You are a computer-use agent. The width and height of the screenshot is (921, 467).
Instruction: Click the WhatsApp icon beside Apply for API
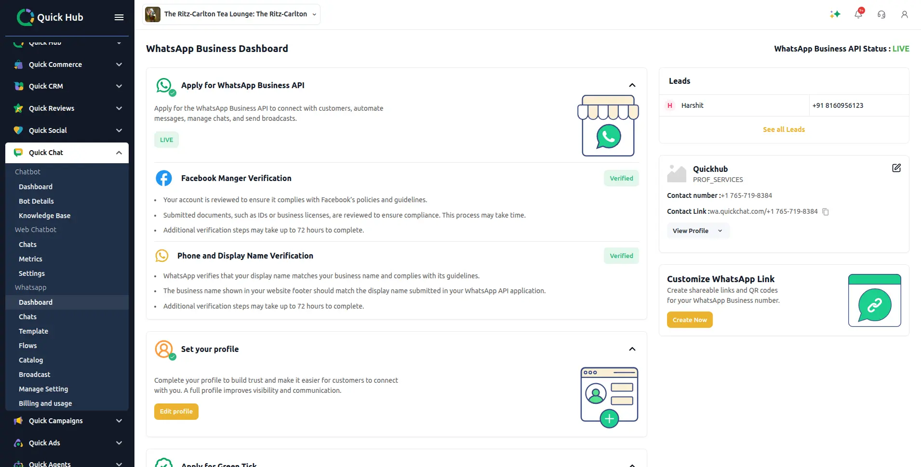tap(164, 86)
